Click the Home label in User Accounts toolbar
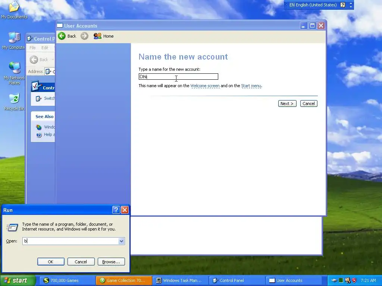This screenshot has width=382, height=286. click(x=109, y=36)
